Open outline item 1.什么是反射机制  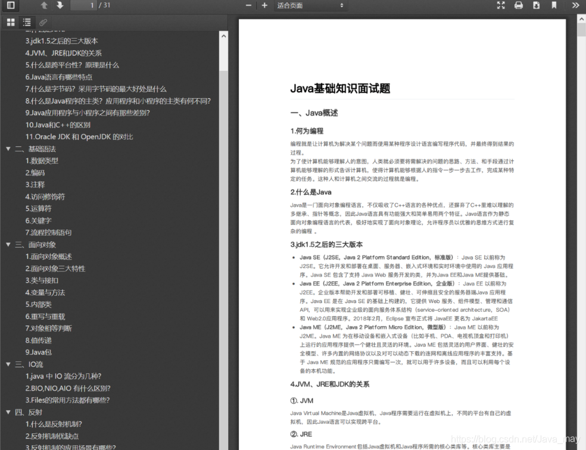(x=54, y=424)
